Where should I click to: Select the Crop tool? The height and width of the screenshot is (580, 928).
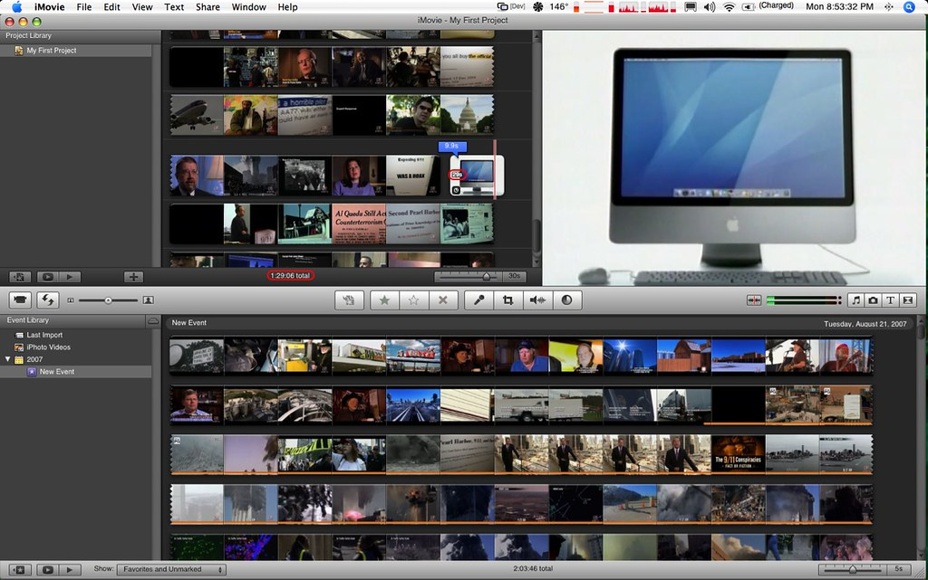click(x=507, y=300)
